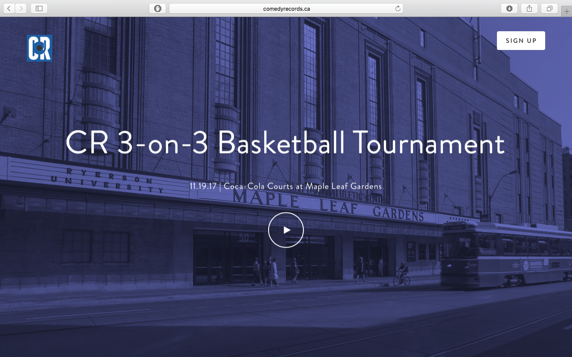Add a new tab with plus button
572x357 pixels.
click(567, 11)
